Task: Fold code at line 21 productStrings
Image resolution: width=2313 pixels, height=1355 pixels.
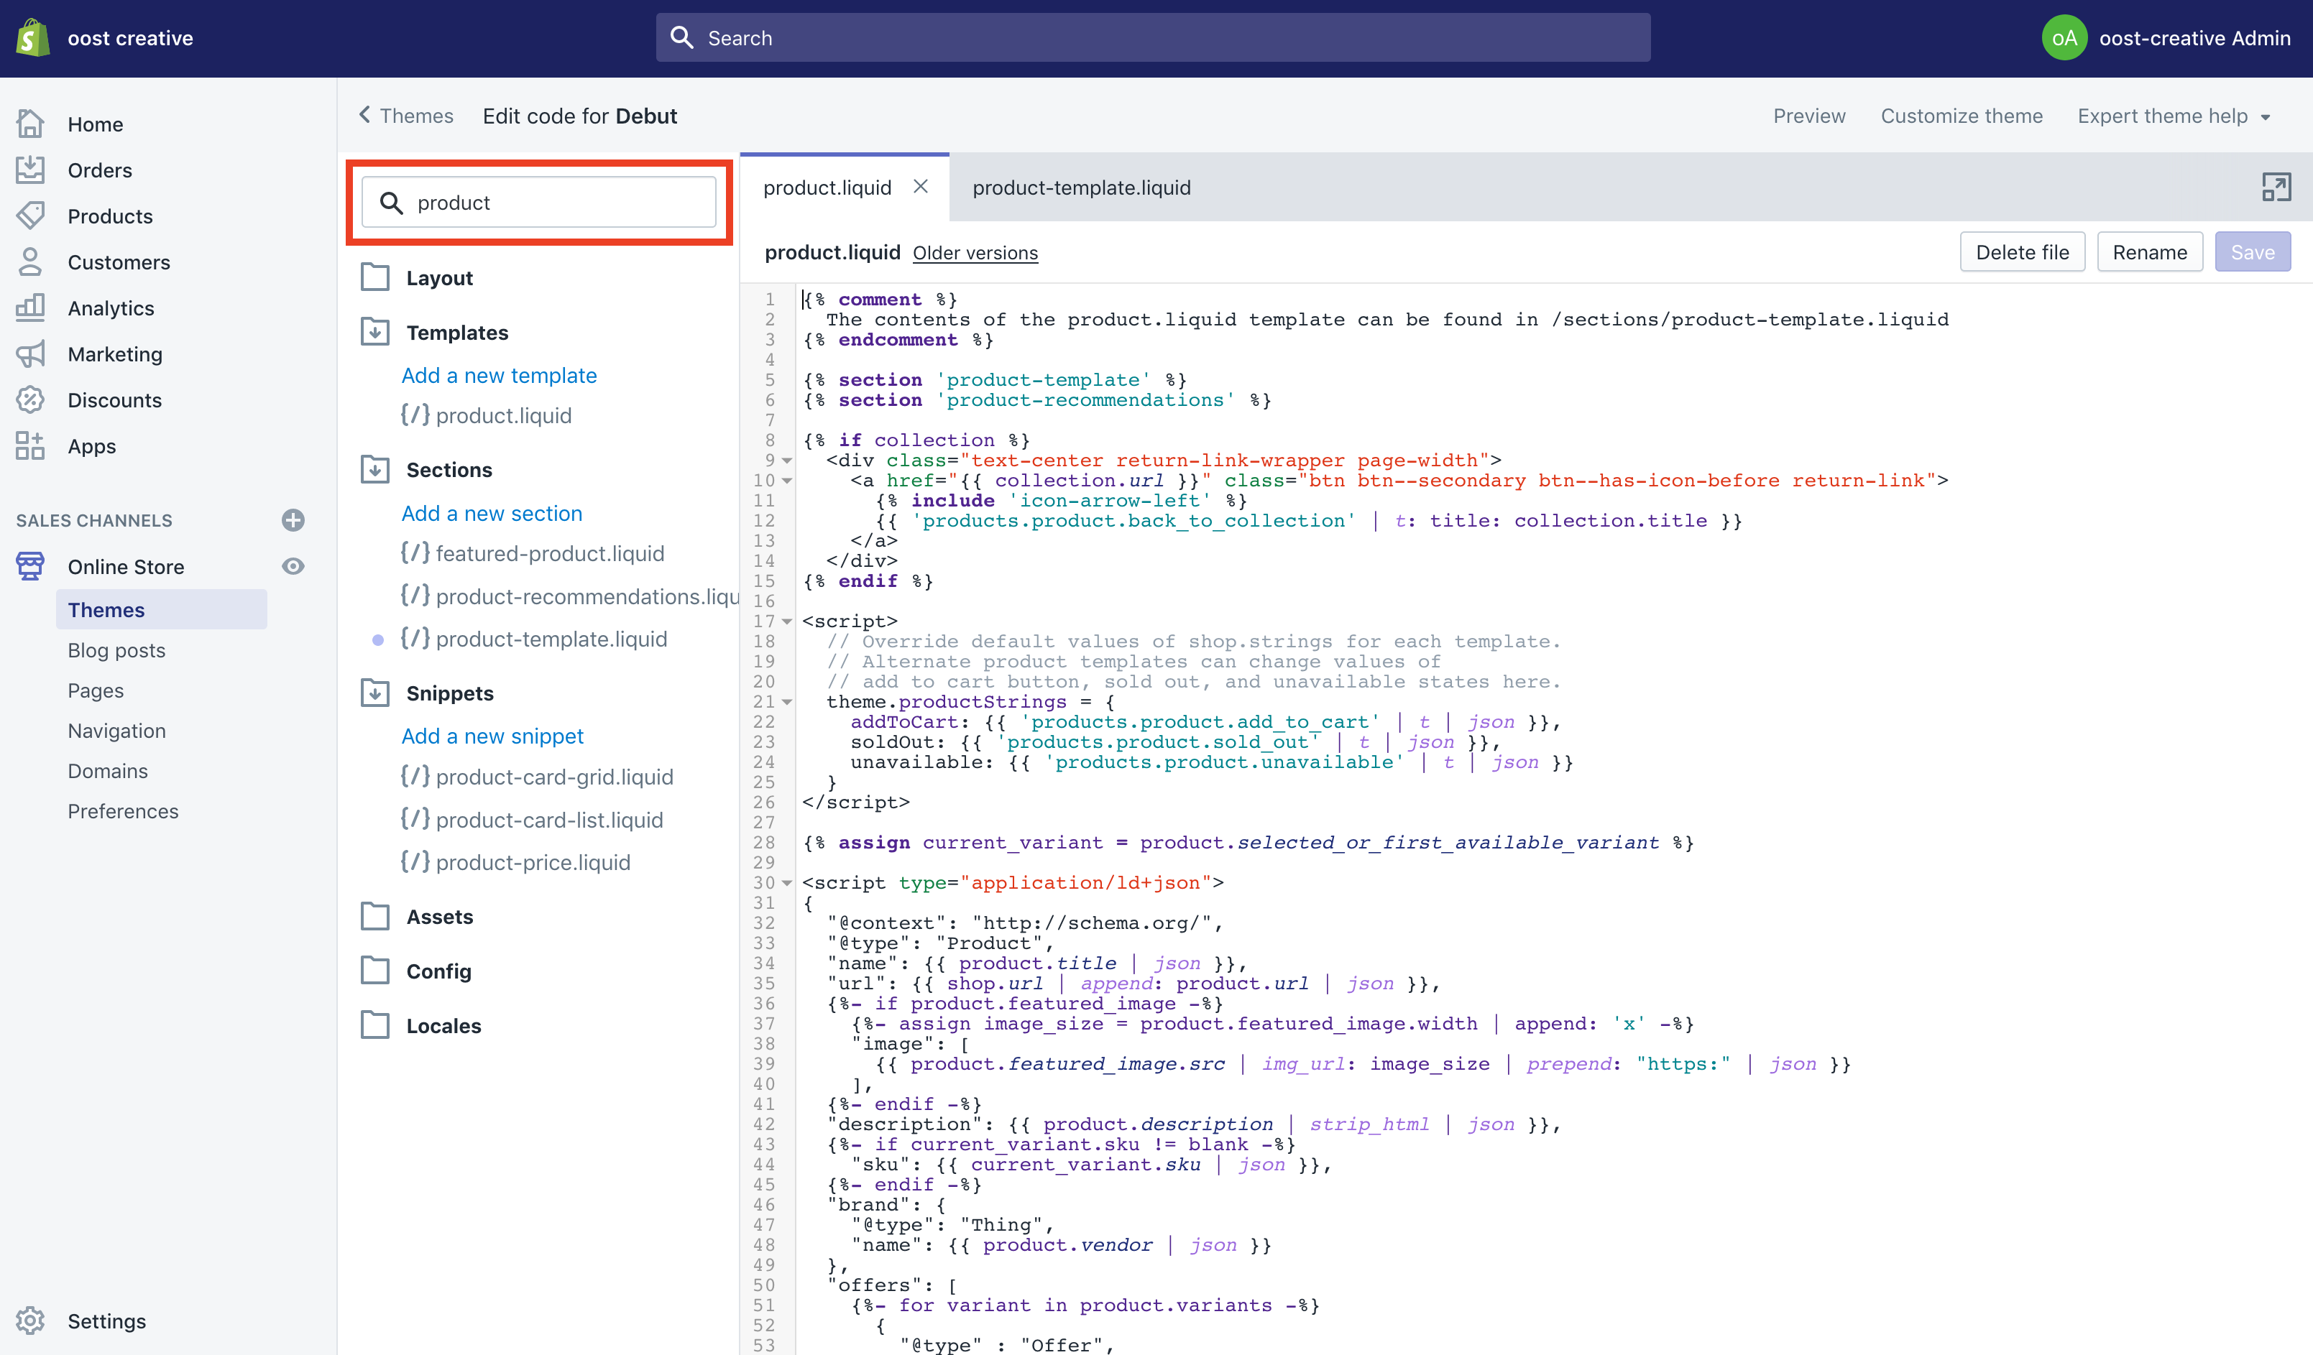Action: [x=788, y=702]
